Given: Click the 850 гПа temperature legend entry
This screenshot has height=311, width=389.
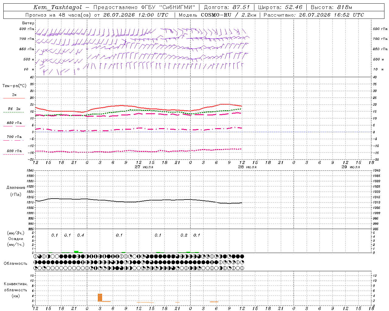Looking at the screenshot, I should coord(14,124).
